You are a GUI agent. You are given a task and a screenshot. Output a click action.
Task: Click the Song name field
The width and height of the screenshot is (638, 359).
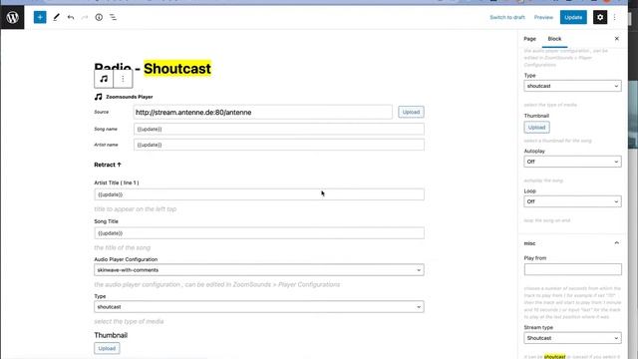pyautogui.click(x=279, y=129)
